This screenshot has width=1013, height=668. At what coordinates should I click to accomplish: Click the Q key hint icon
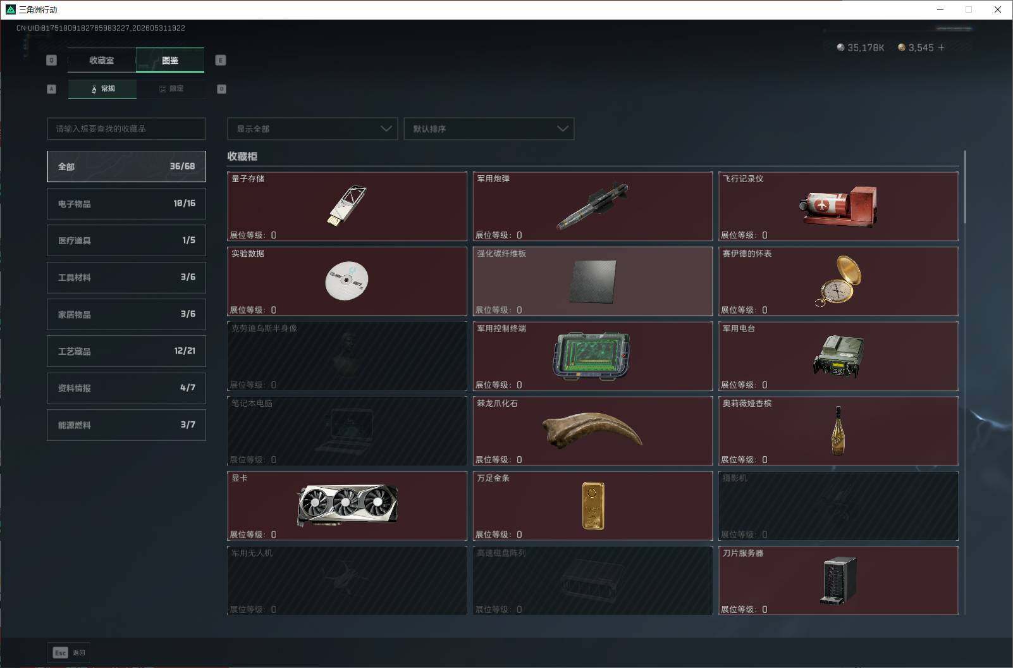[52, 60]
